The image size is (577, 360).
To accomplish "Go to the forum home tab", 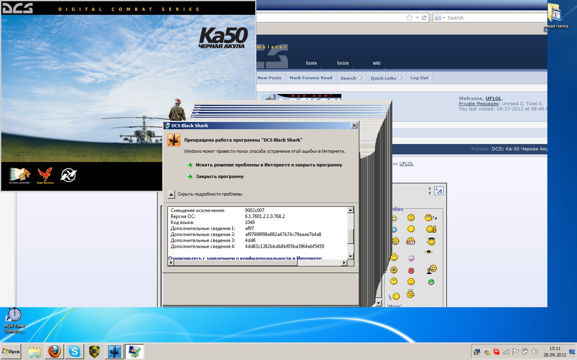I will (x=311, y=63).
